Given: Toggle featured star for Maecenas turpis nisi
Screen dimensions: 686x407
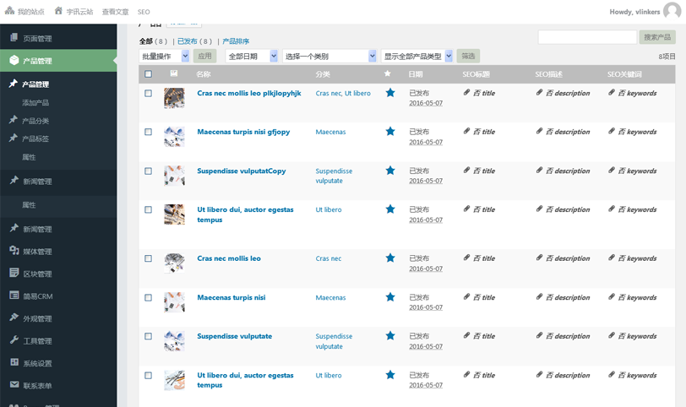Looking at the screenshot, I should coord(390,297).
